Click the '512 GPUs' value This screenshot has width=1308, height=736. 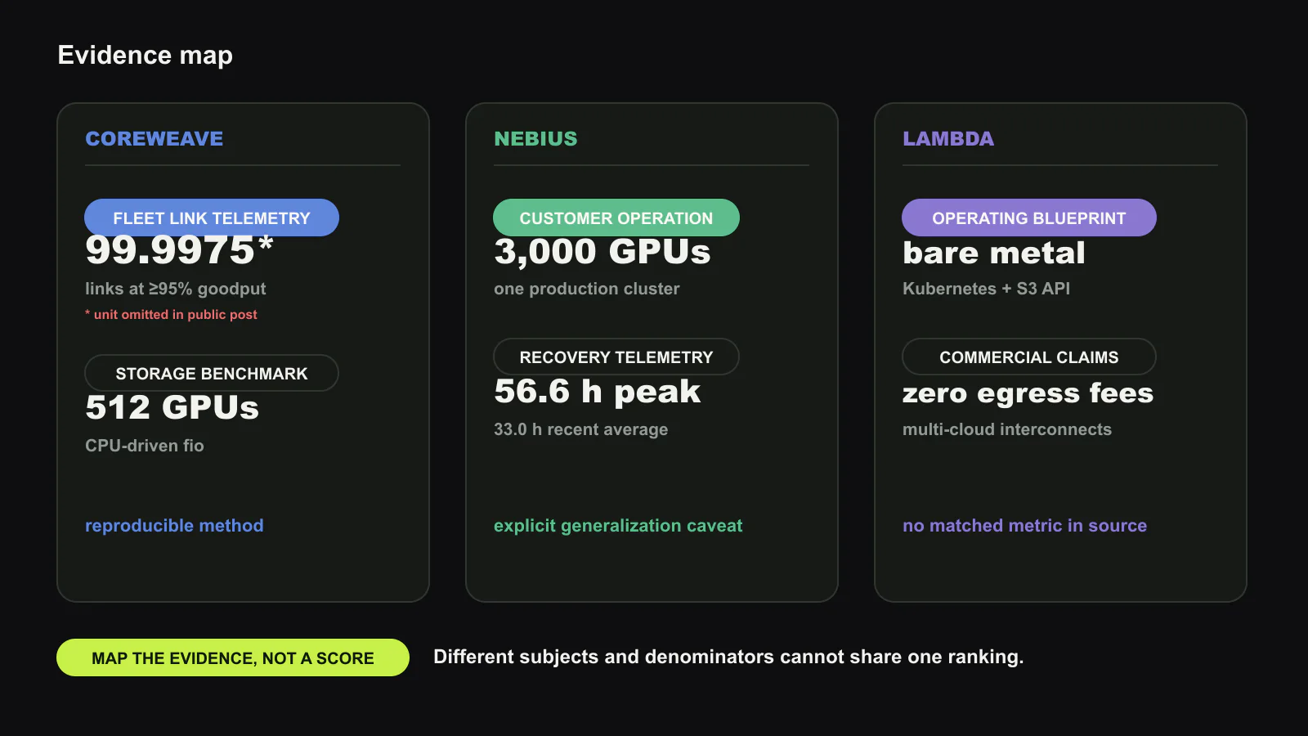(172, 407)
